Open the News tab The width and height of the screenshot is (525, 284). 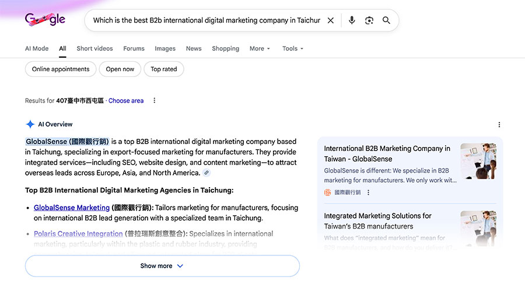coord(194,48)
